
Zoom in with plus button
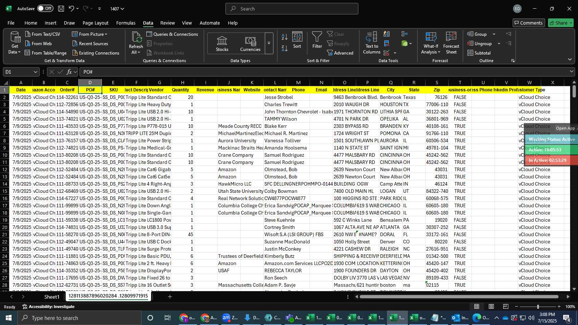pos(559,307)
